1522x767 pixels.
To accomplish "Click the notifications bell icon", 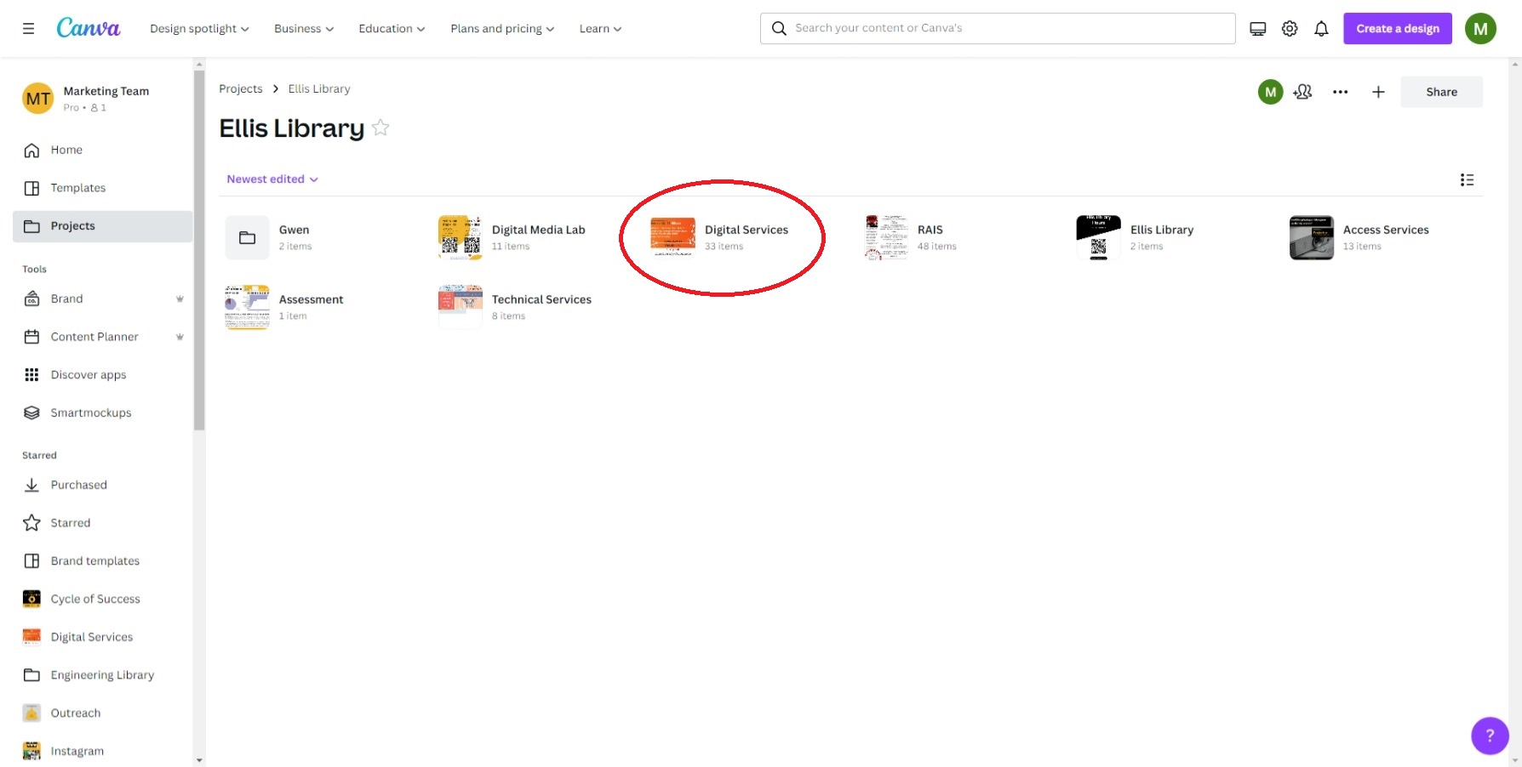I will (x=1320, y=29).
